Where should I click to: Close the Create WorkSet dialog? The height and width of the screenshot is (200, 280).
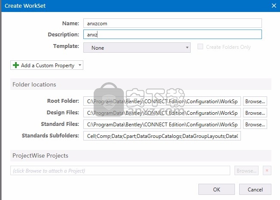[x=274, y=6]
